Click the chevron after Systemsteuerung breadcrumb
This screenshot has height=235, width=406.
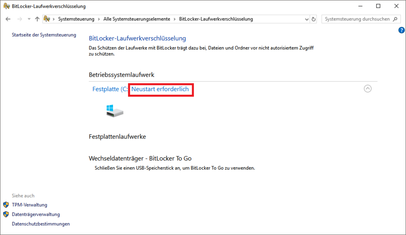[99, 19]
